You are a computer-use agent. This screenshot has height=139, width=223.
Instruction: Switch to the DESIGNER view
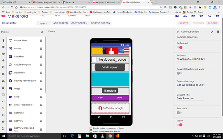click(198, 23)
